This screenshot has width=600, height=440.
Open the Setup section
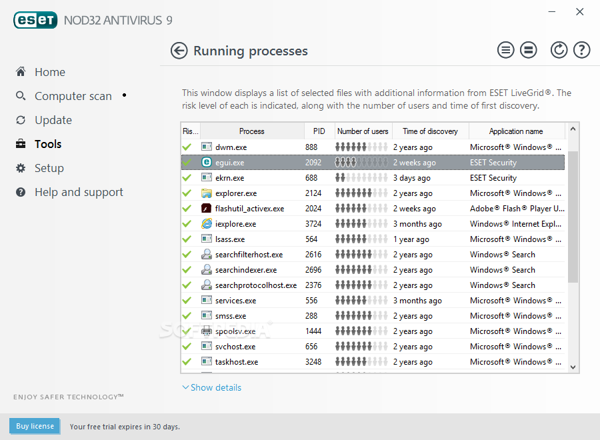pos(49,169)
